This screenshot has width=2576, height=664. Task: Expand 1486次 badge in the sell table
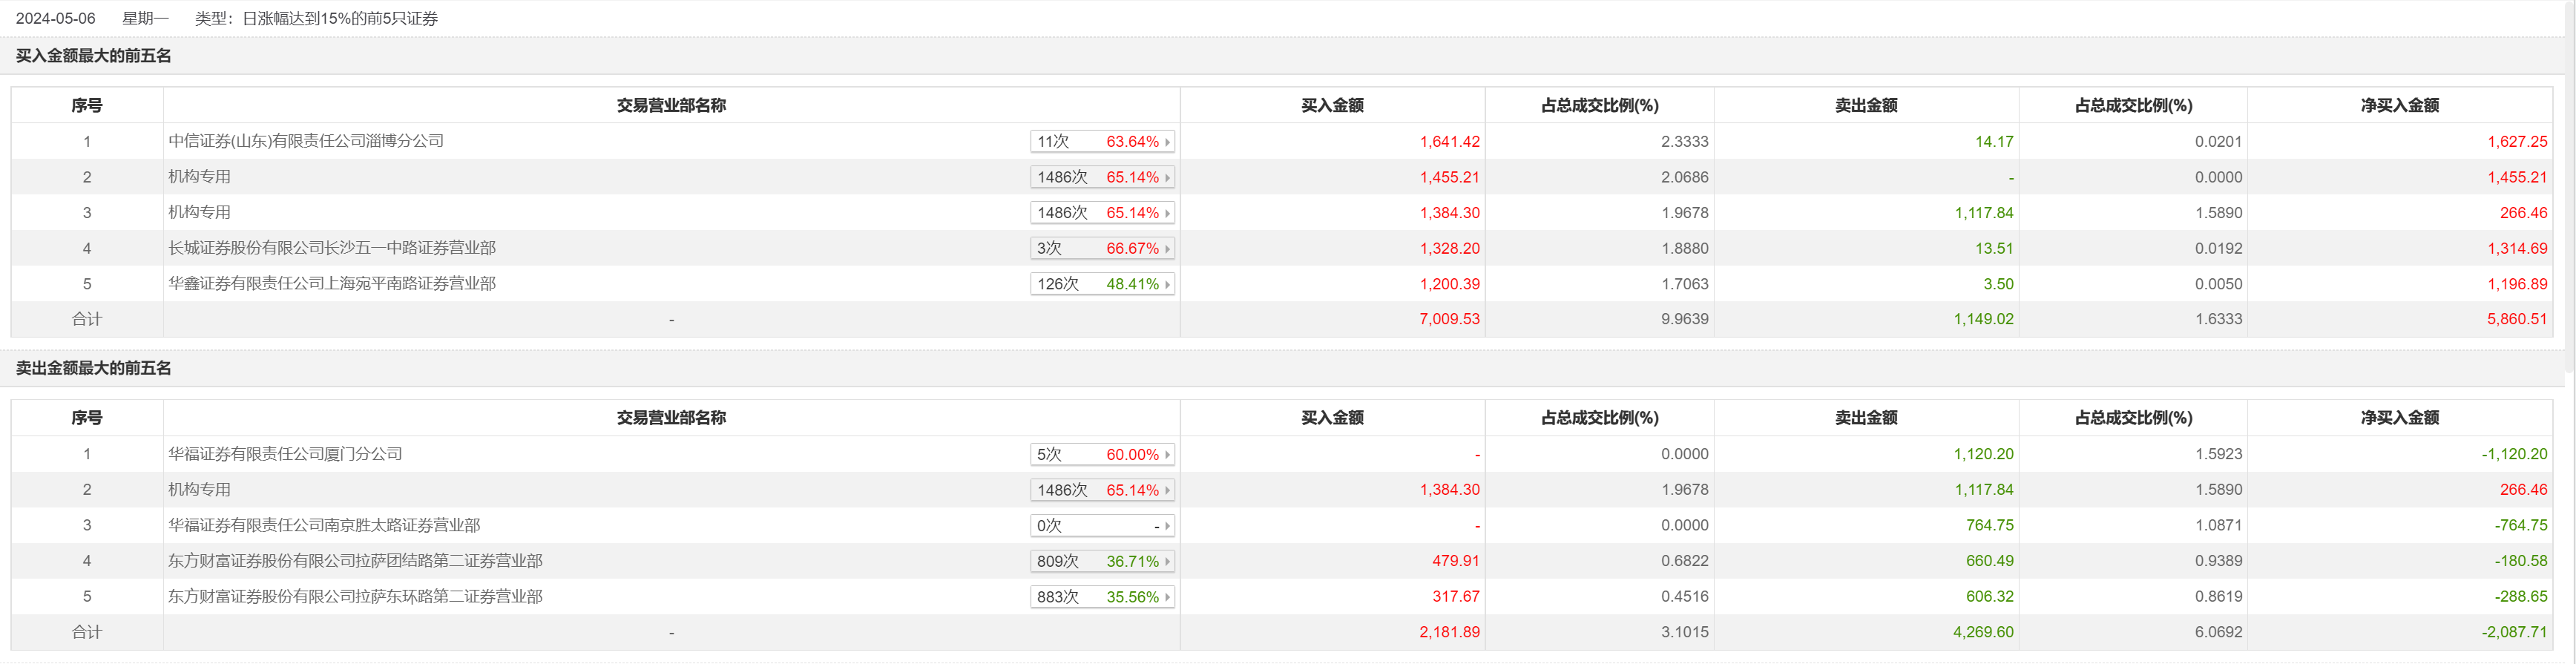[x=1102, y=490]
